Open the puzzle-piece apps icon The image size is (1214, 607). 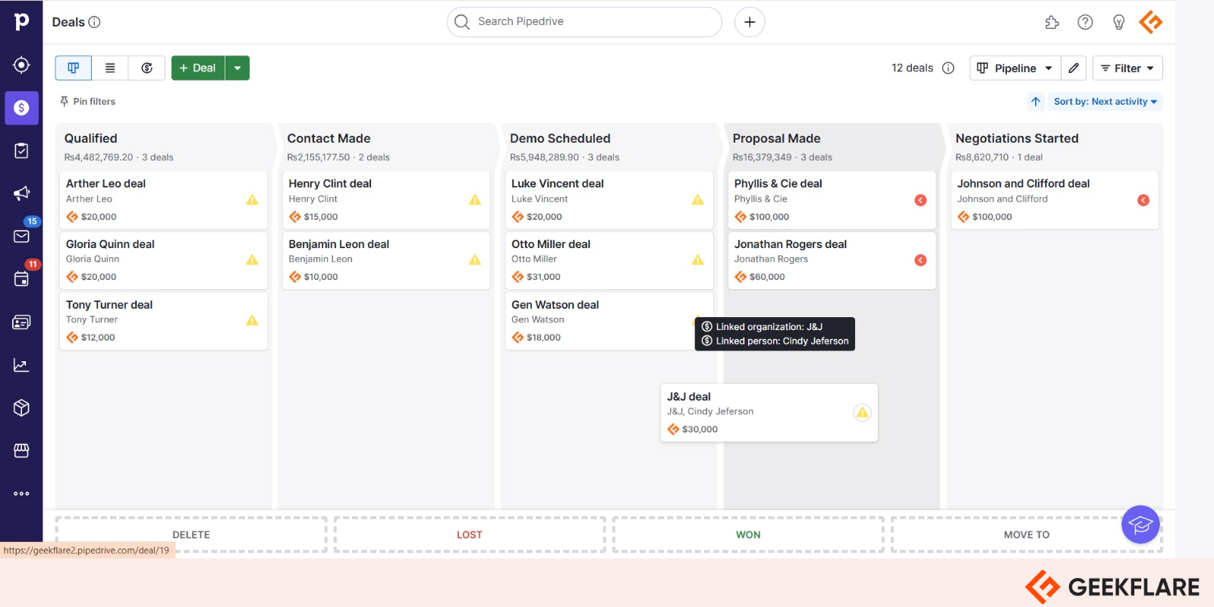click(1052, 22)
